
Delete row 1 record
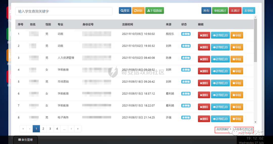coord(204,35)
